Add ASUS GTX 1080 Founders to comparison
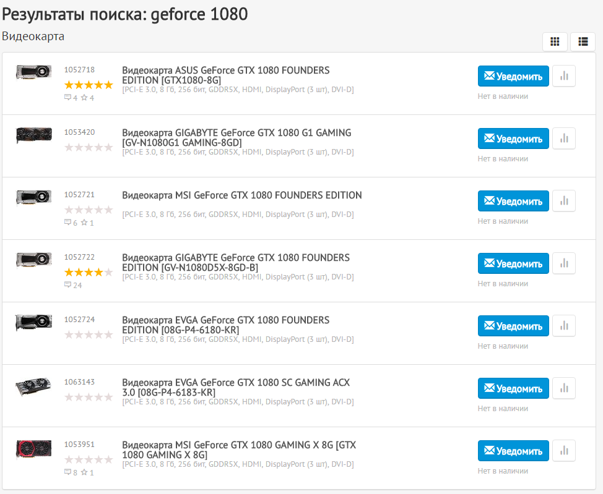603x494 pixels. click(x=564, y=76)
